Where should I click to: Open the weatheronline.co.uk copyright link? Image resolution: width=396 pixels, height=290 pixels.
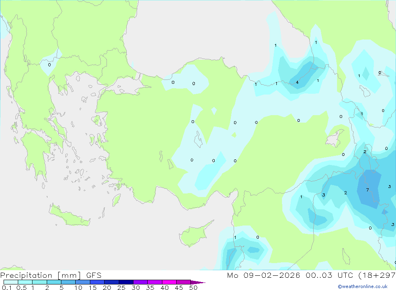(362, 286)
